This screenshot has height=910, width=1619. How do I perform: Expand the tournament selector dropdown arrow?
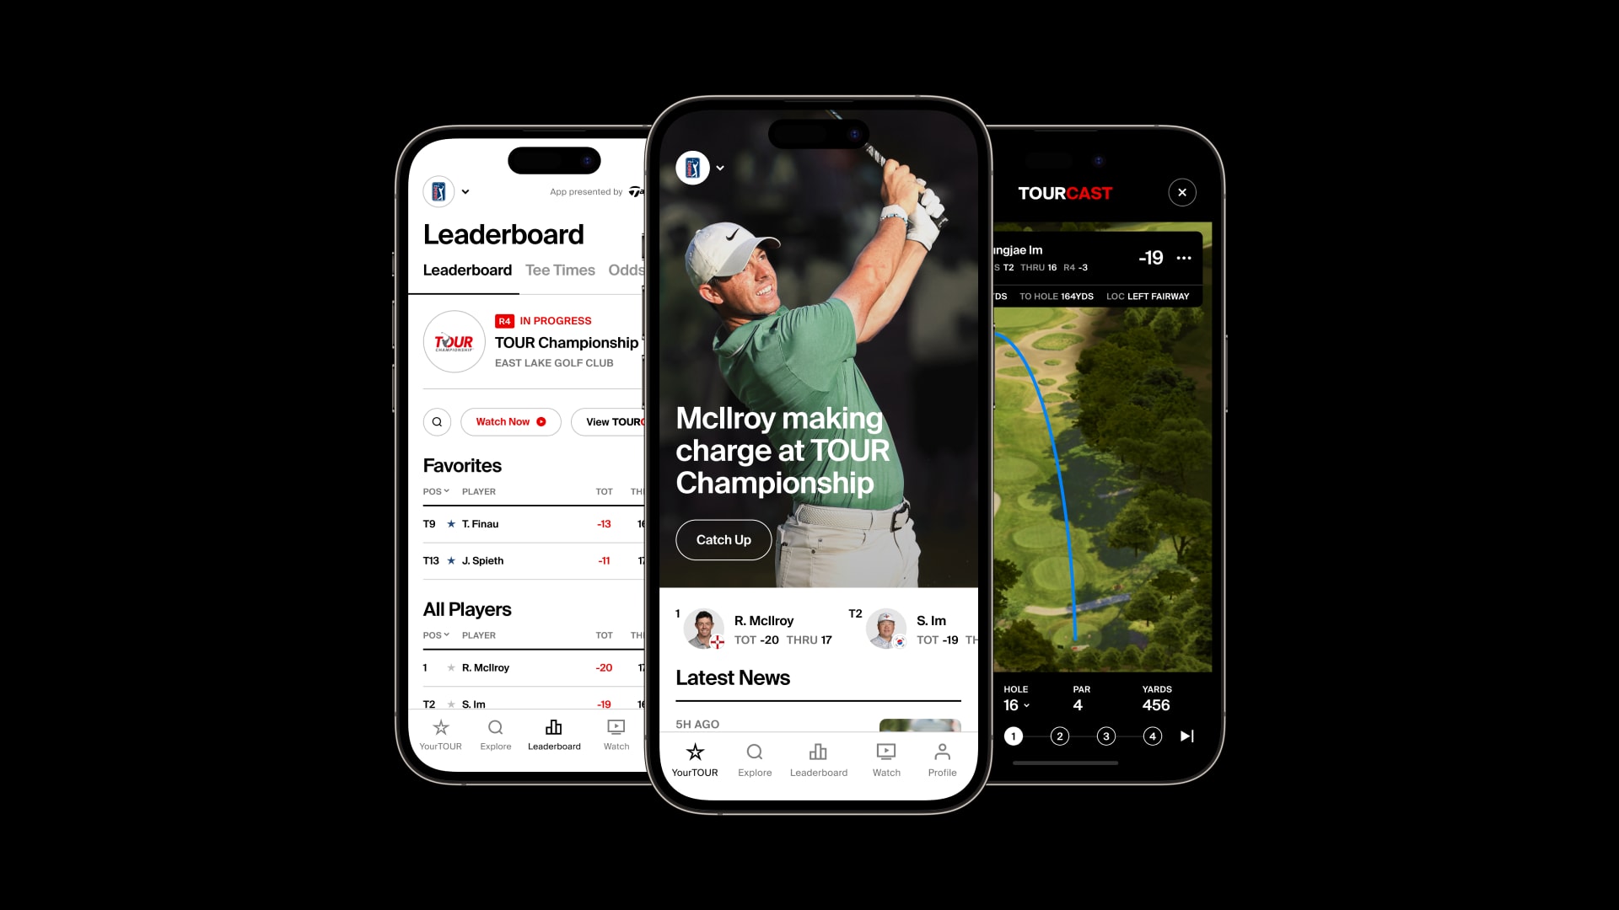(466, 191)
